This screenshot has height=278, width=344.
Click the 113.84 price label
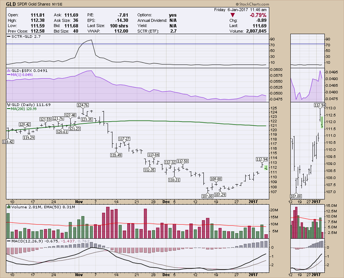(154, 155)
